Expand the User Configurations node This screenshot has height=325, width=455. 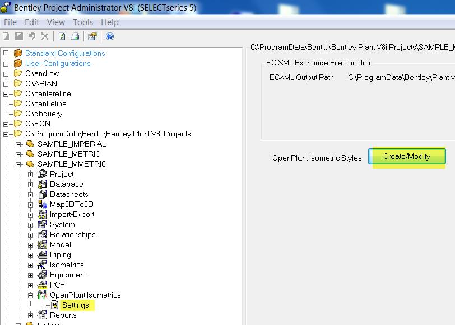(6, 64)
